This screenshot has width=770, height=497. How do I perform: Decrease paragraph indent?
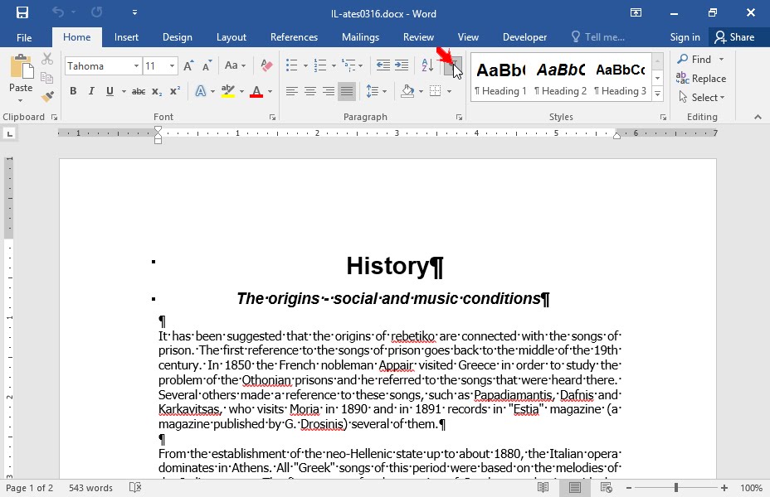pos(383,65)
